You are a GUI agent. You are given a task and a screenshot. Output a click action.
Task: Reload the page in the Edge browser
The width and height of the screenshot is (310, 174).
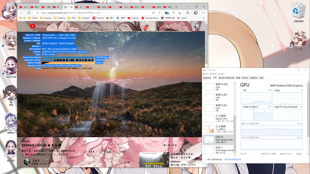(29, 12)
